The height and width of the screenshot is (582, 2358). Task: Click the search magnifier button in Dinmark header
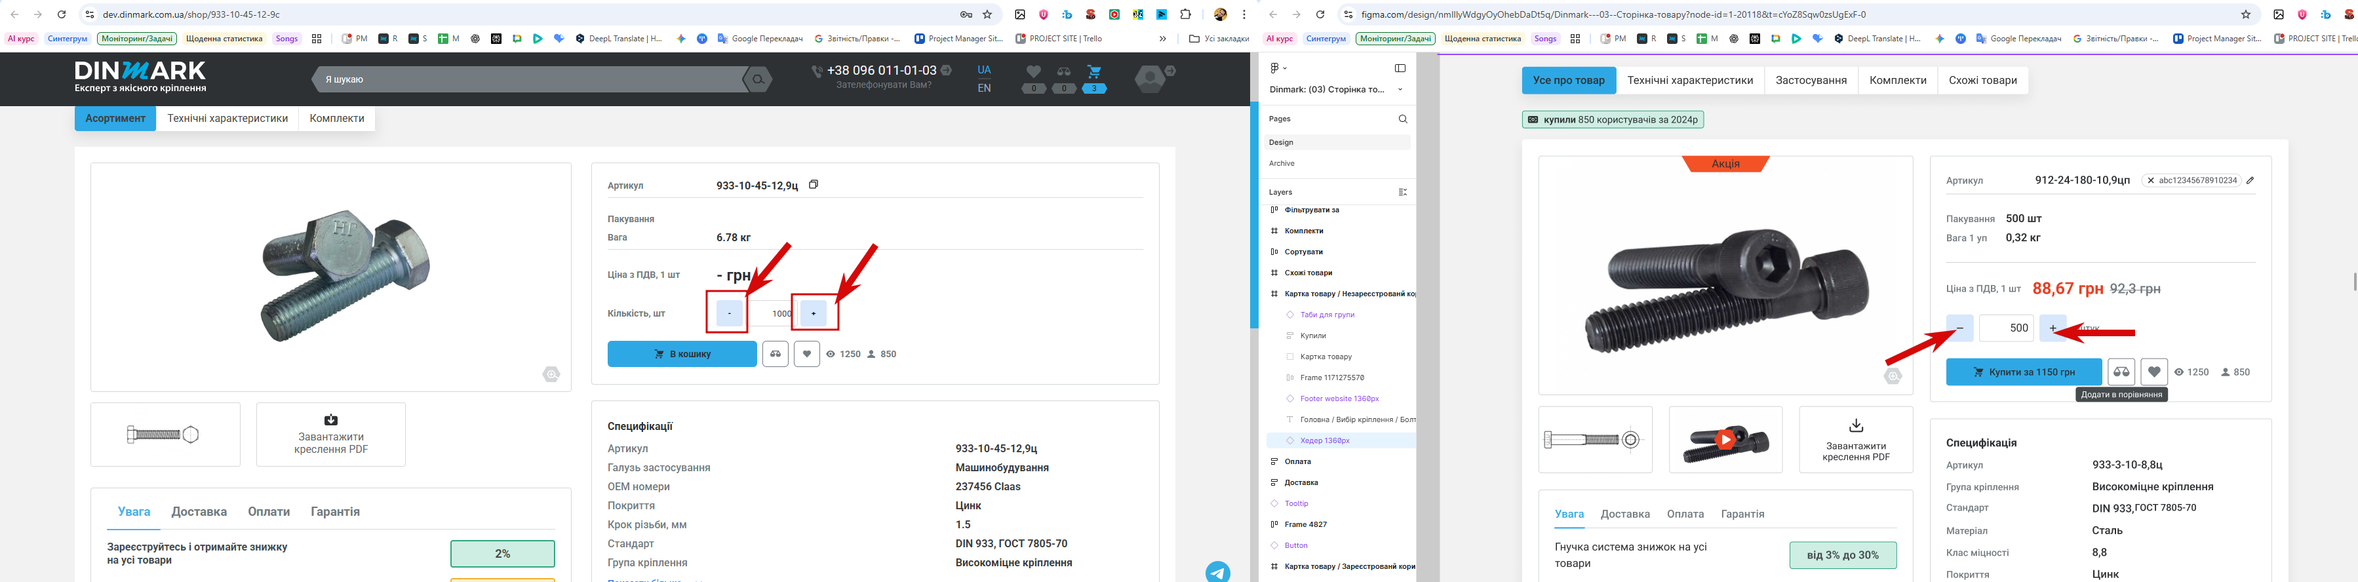coord(758,79)
